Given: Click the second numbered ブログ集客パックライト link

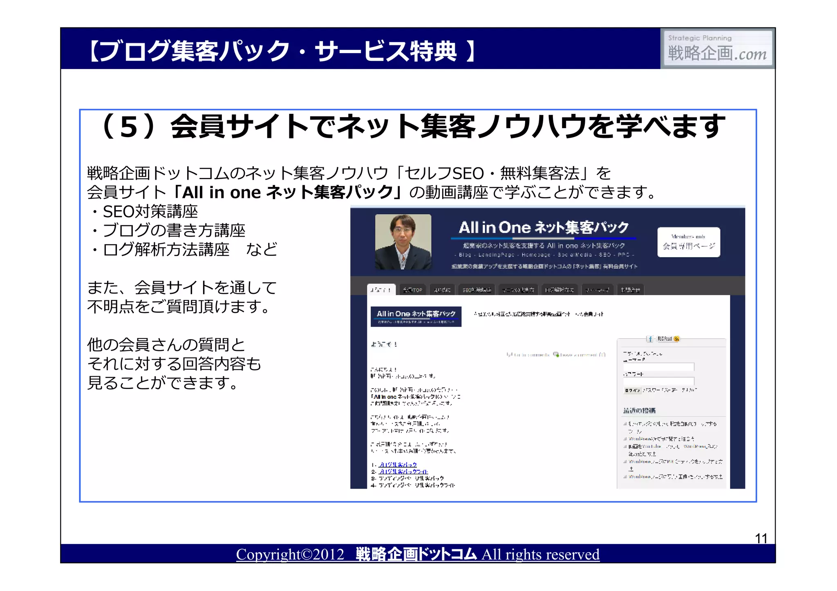Looking at the screenshot, I should tap(403, 471).
